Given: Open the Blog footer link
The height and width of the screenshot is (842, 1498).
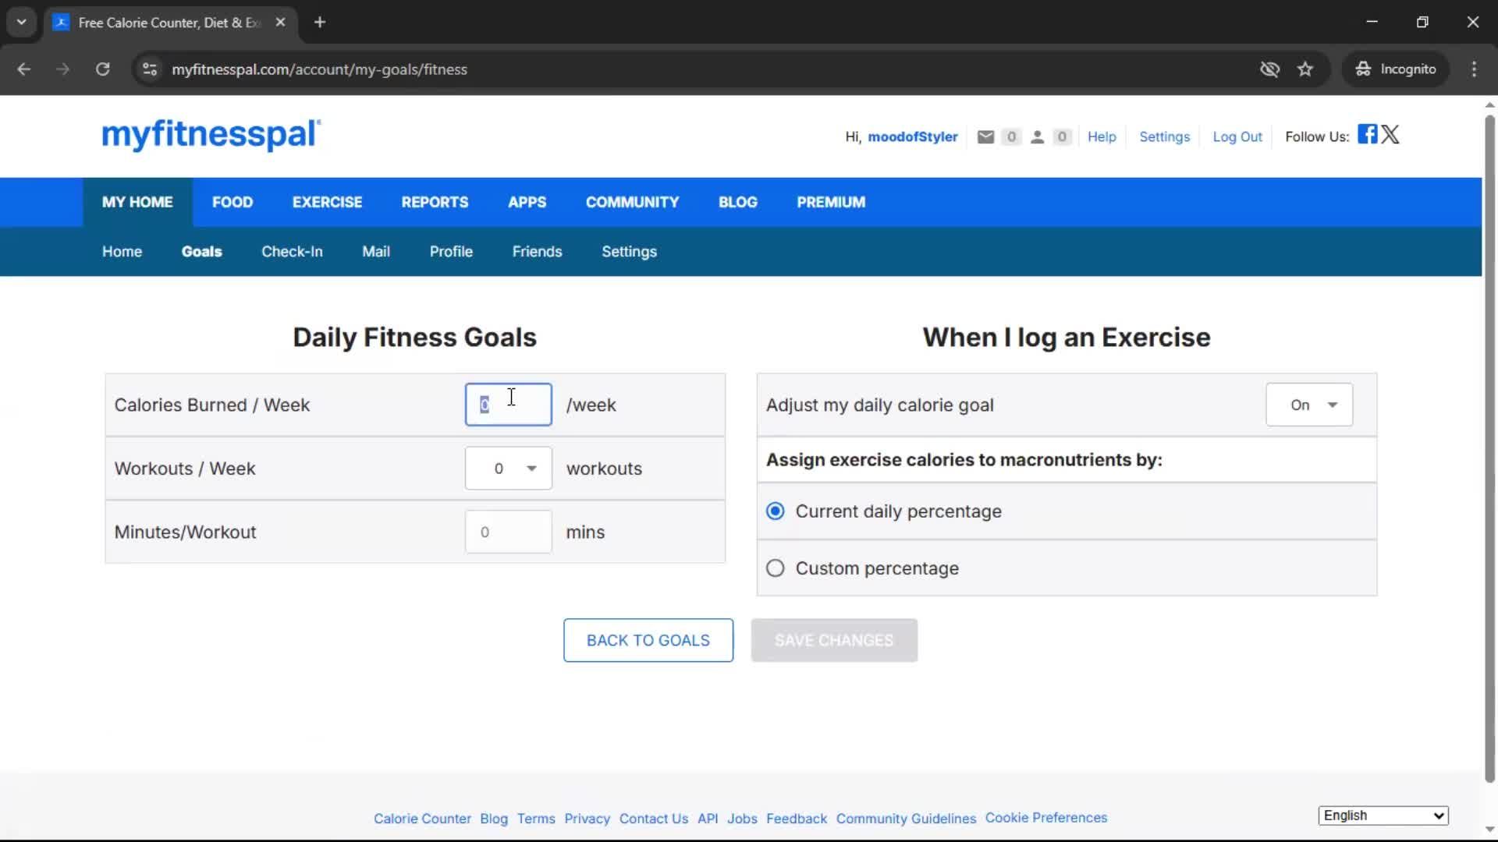Looking at the screenshot, I should point(493,819).
